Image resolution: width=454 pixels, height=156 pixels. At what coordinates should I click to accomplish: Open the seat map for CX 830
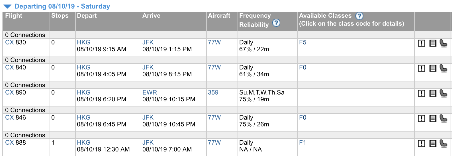(x=443, y=43)
